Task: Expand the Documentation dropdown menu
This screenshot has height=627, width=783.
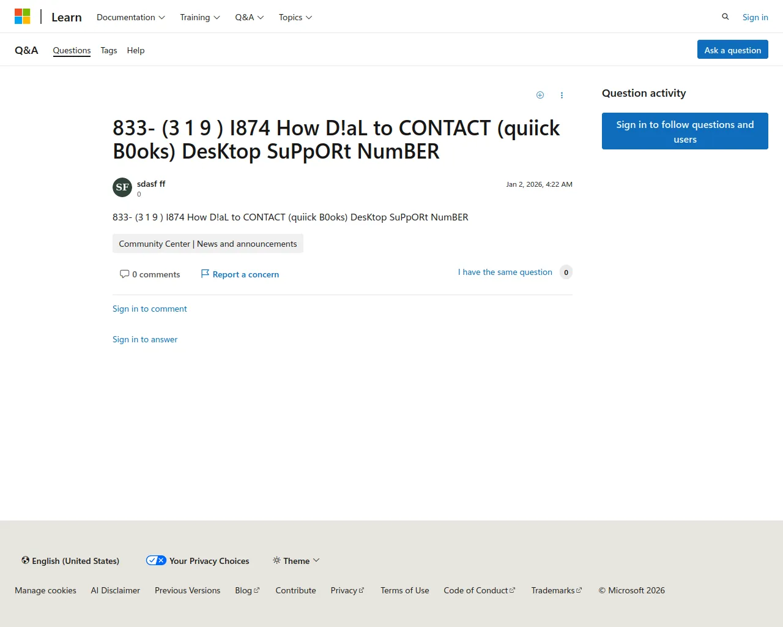Action: point(130,17)
